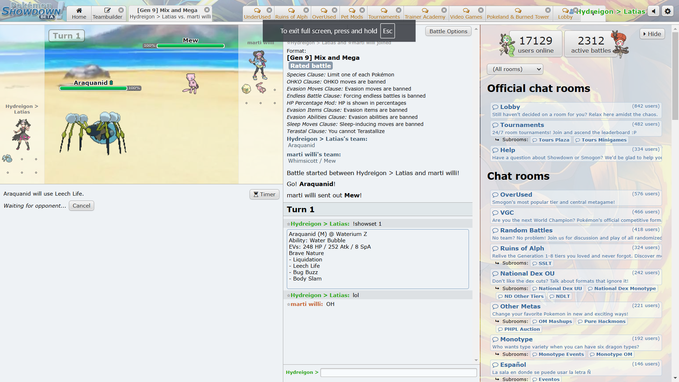The height and width of the screenshot is (382, 679).
Task: Click Mew's HP bar
Action: click(x=190, y=46)
